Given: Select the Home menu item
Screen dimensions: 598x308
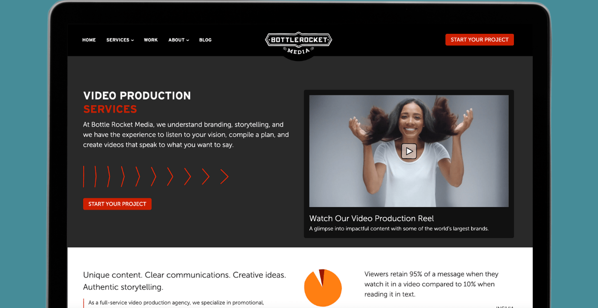Looking at the screenshot, I should click(89, 40).
